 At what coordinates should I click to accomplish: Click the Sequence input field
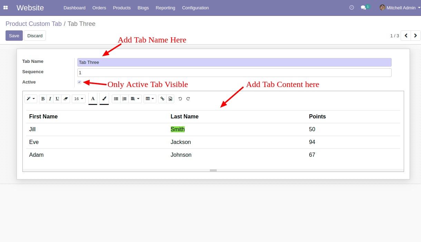[x=234, y=72]
